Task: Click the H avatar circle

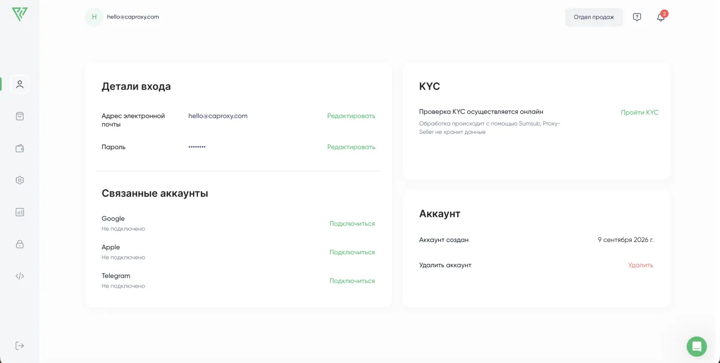Action: tap(94, 17)
